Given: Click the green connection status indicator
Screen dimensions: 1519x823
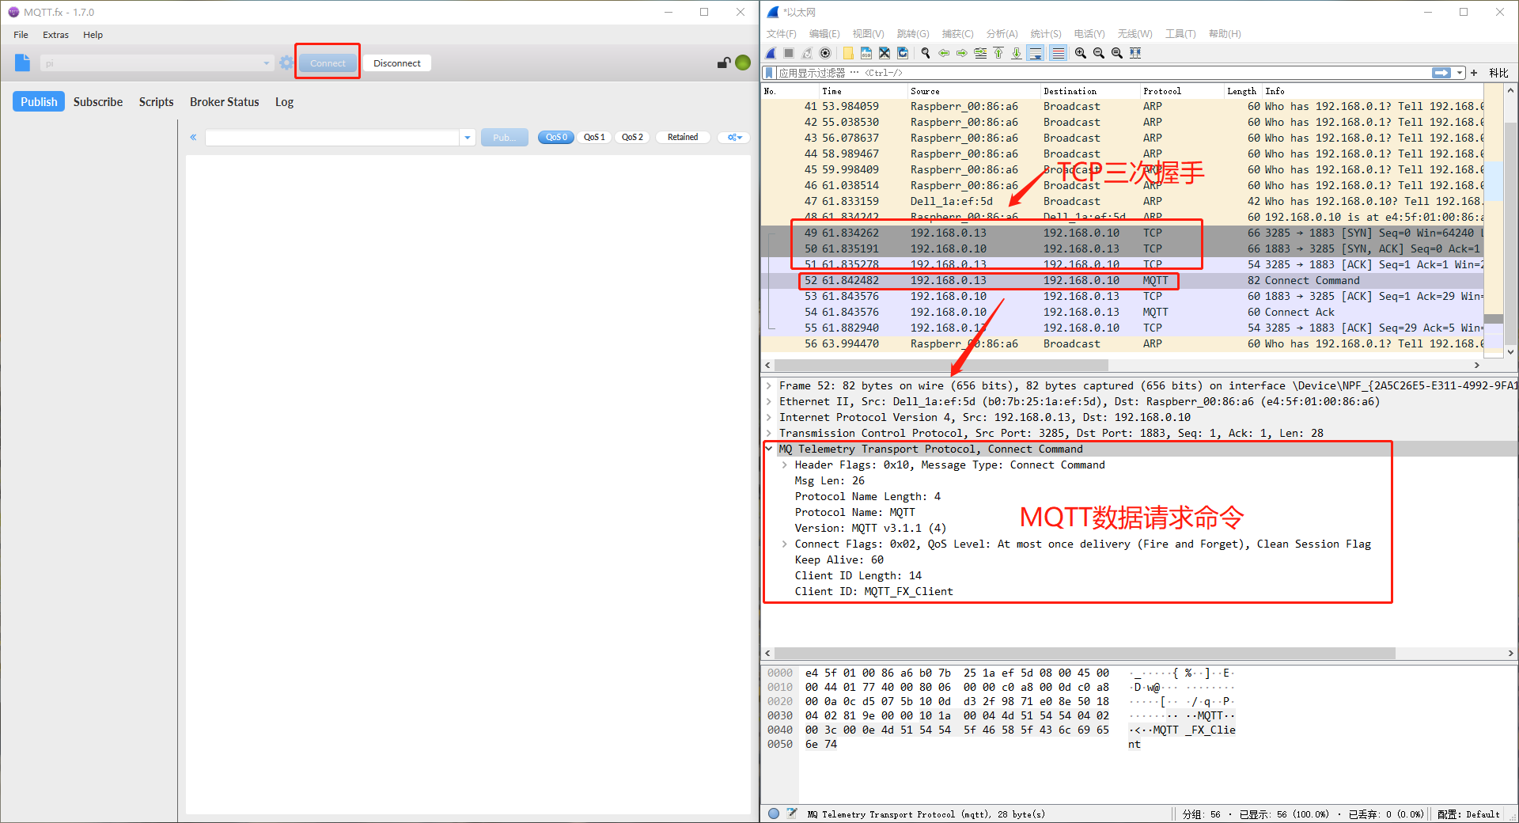Looking at the screenshot, I should (x=743, y=63).
